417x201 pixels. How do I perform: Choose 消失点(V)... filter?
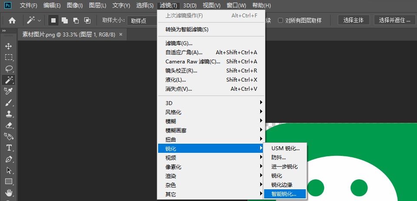click(211, 89)
